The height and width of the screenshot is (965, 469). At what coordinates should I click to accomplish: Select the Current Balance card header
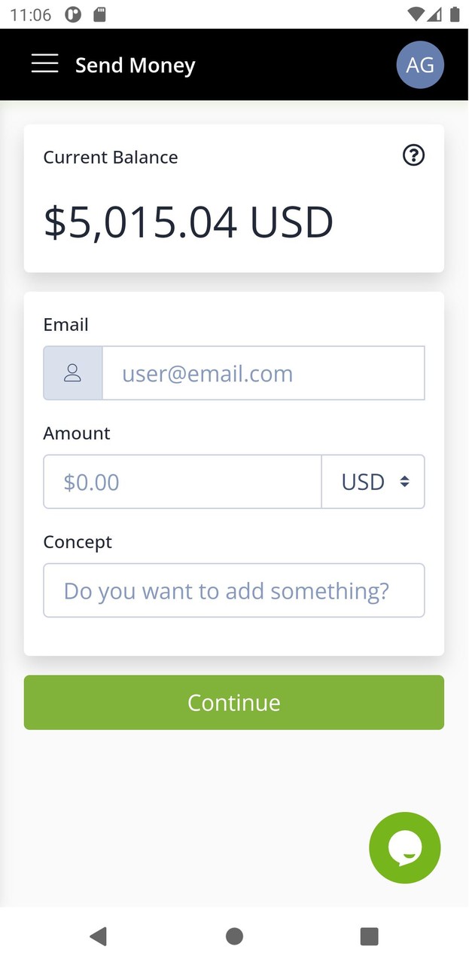point(111,157)
